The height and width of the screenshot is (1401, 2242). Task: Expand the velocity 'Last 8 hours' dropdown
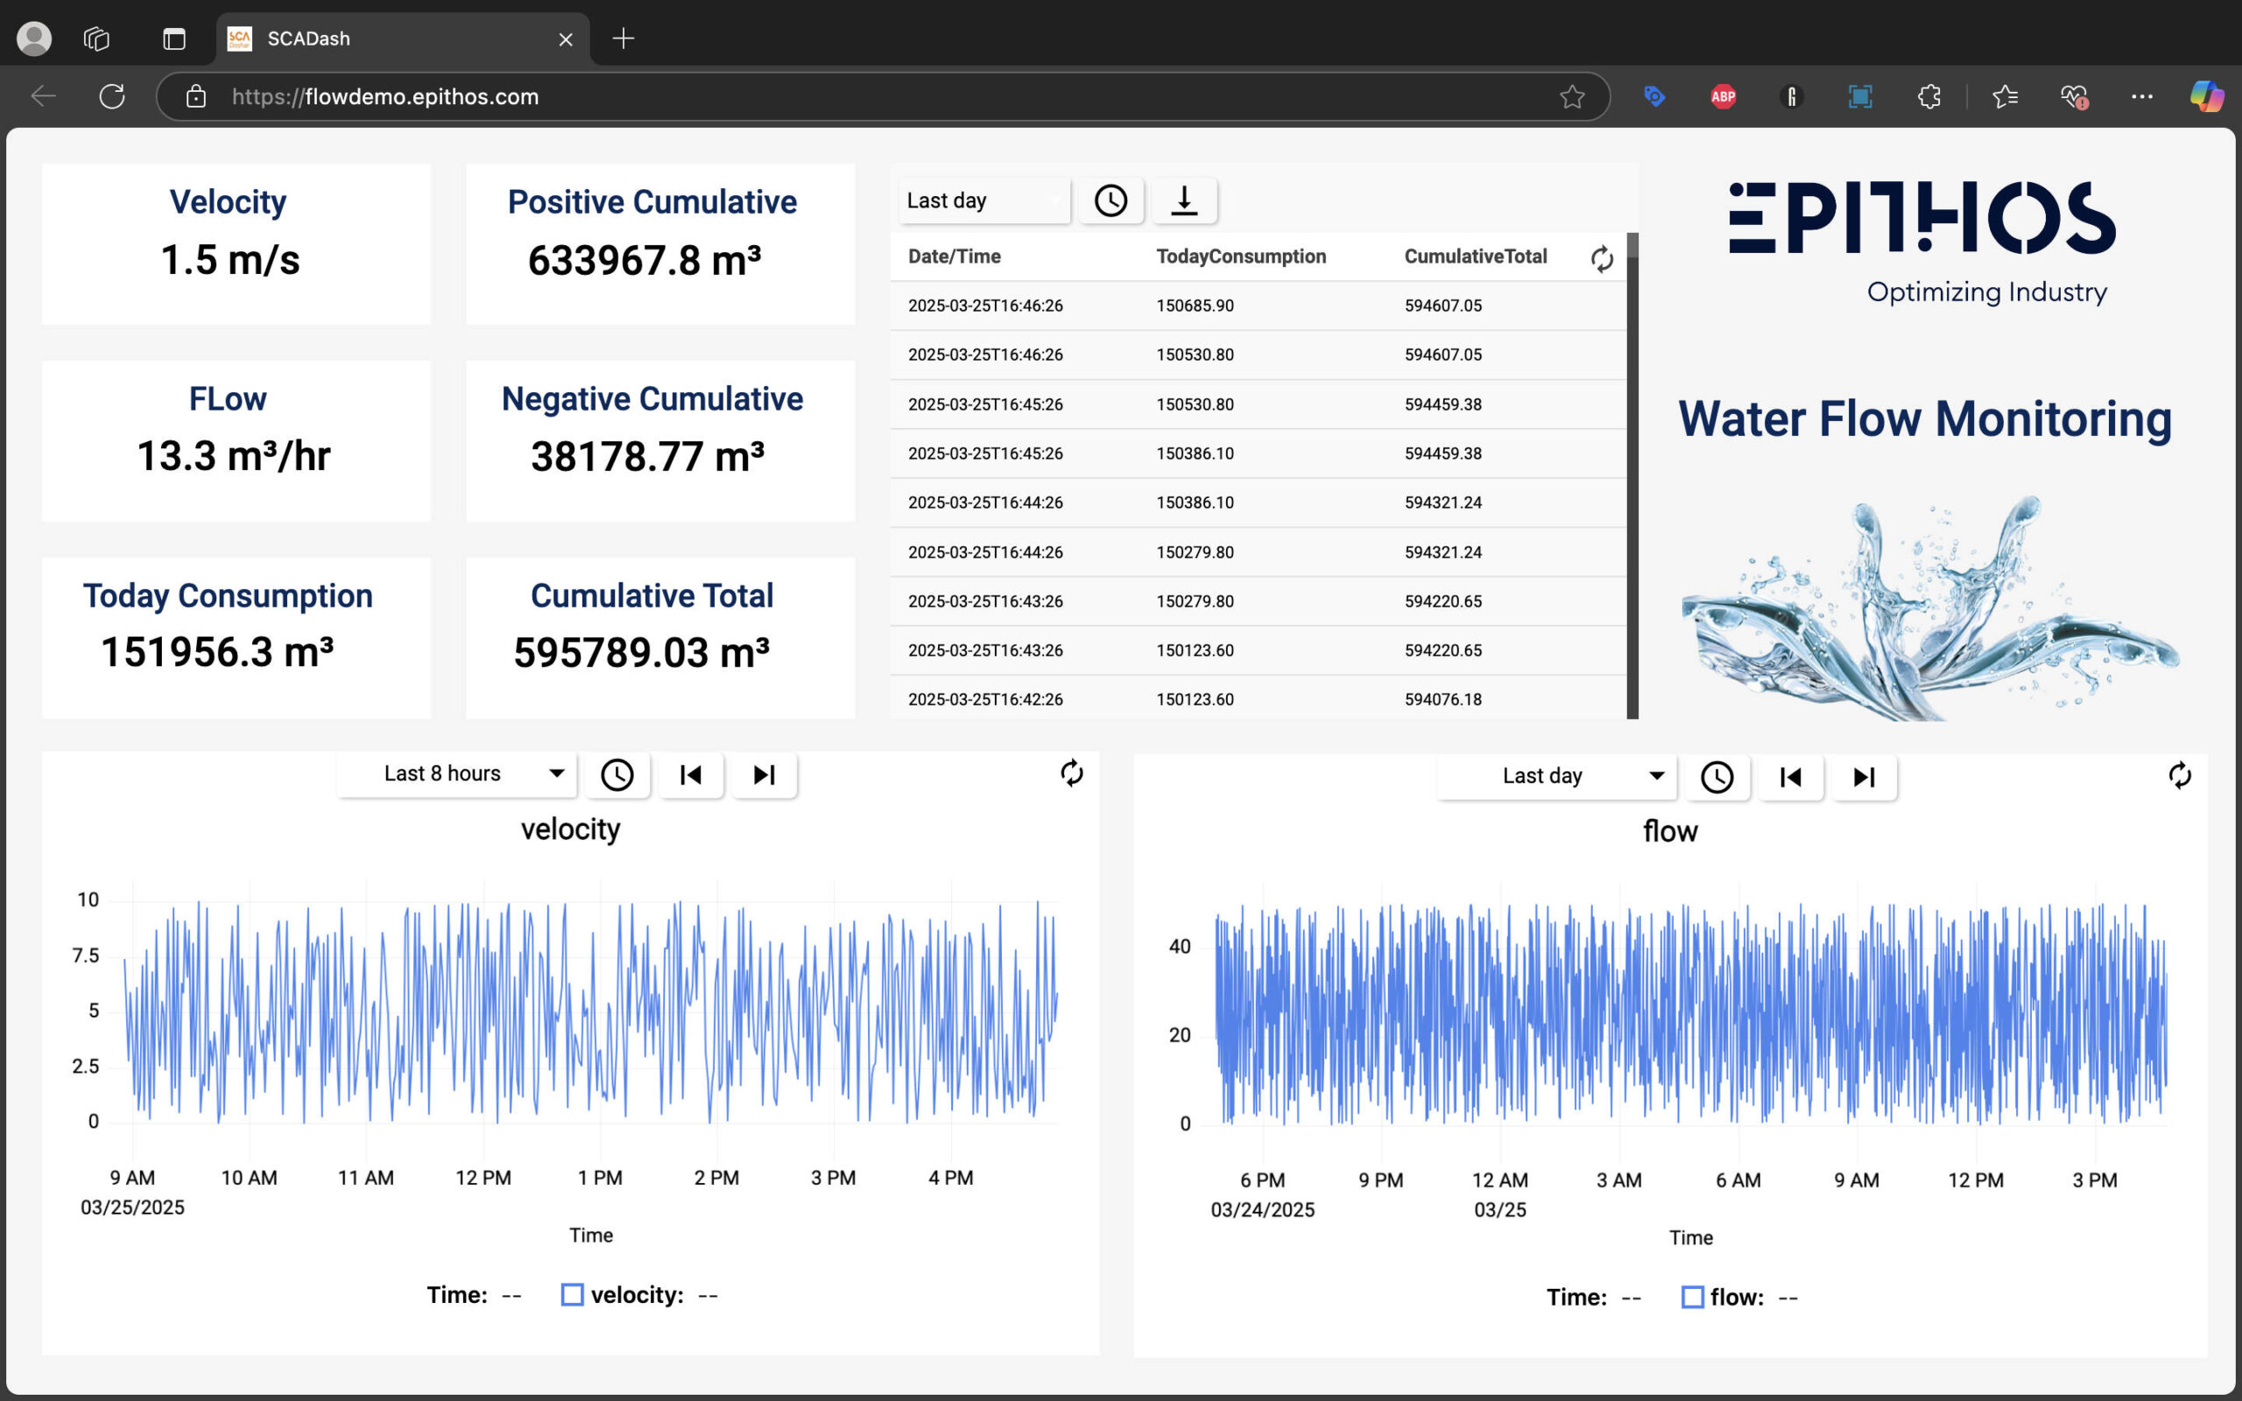click(458, 774)
